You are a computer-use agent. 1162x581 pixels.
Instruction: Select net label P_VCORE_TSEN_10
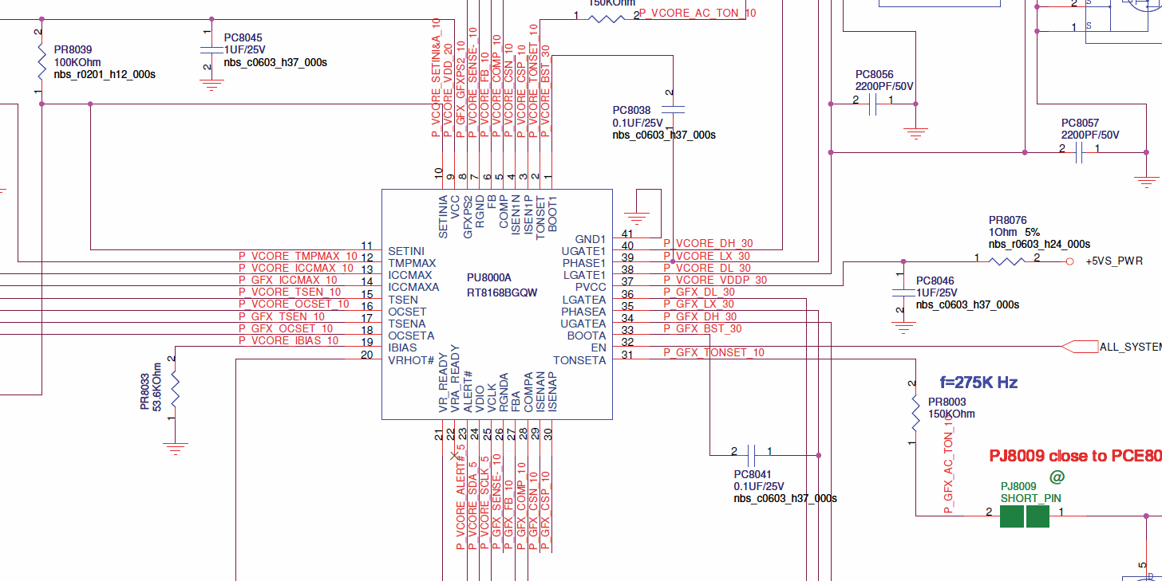290,292
